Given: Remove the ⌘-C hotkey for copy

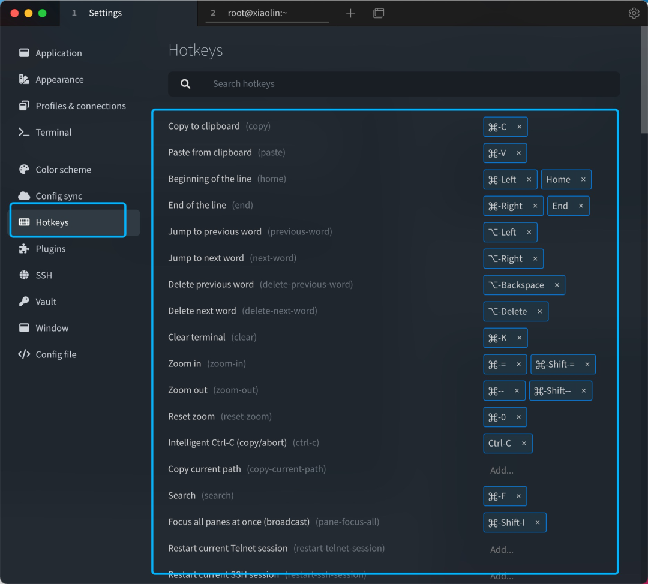Looking at the screenshot, I should point(520,127).
